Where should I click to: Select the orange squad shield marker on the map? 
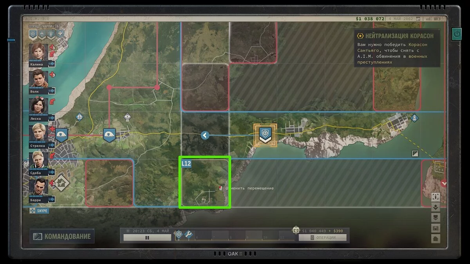pos(265,135)
